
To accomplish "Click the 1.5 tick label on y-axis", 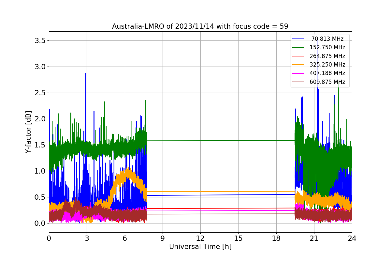I will (x=40, y=145).
